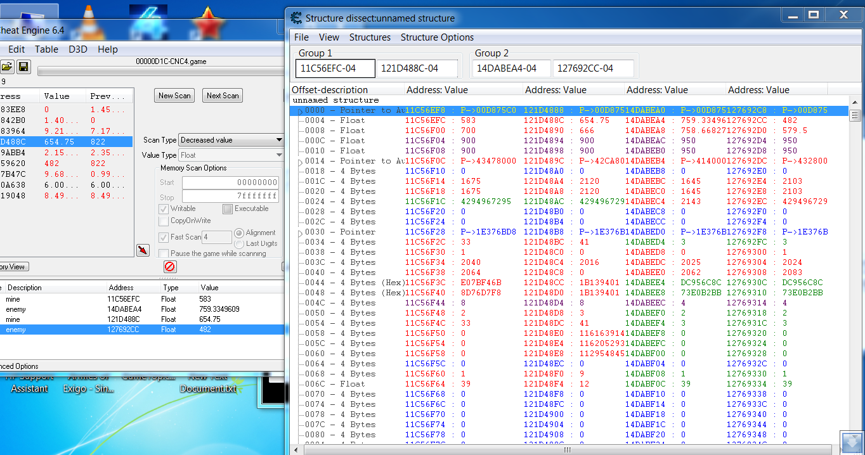
Task: Open the Structures menu
Action: pos(370,37)
